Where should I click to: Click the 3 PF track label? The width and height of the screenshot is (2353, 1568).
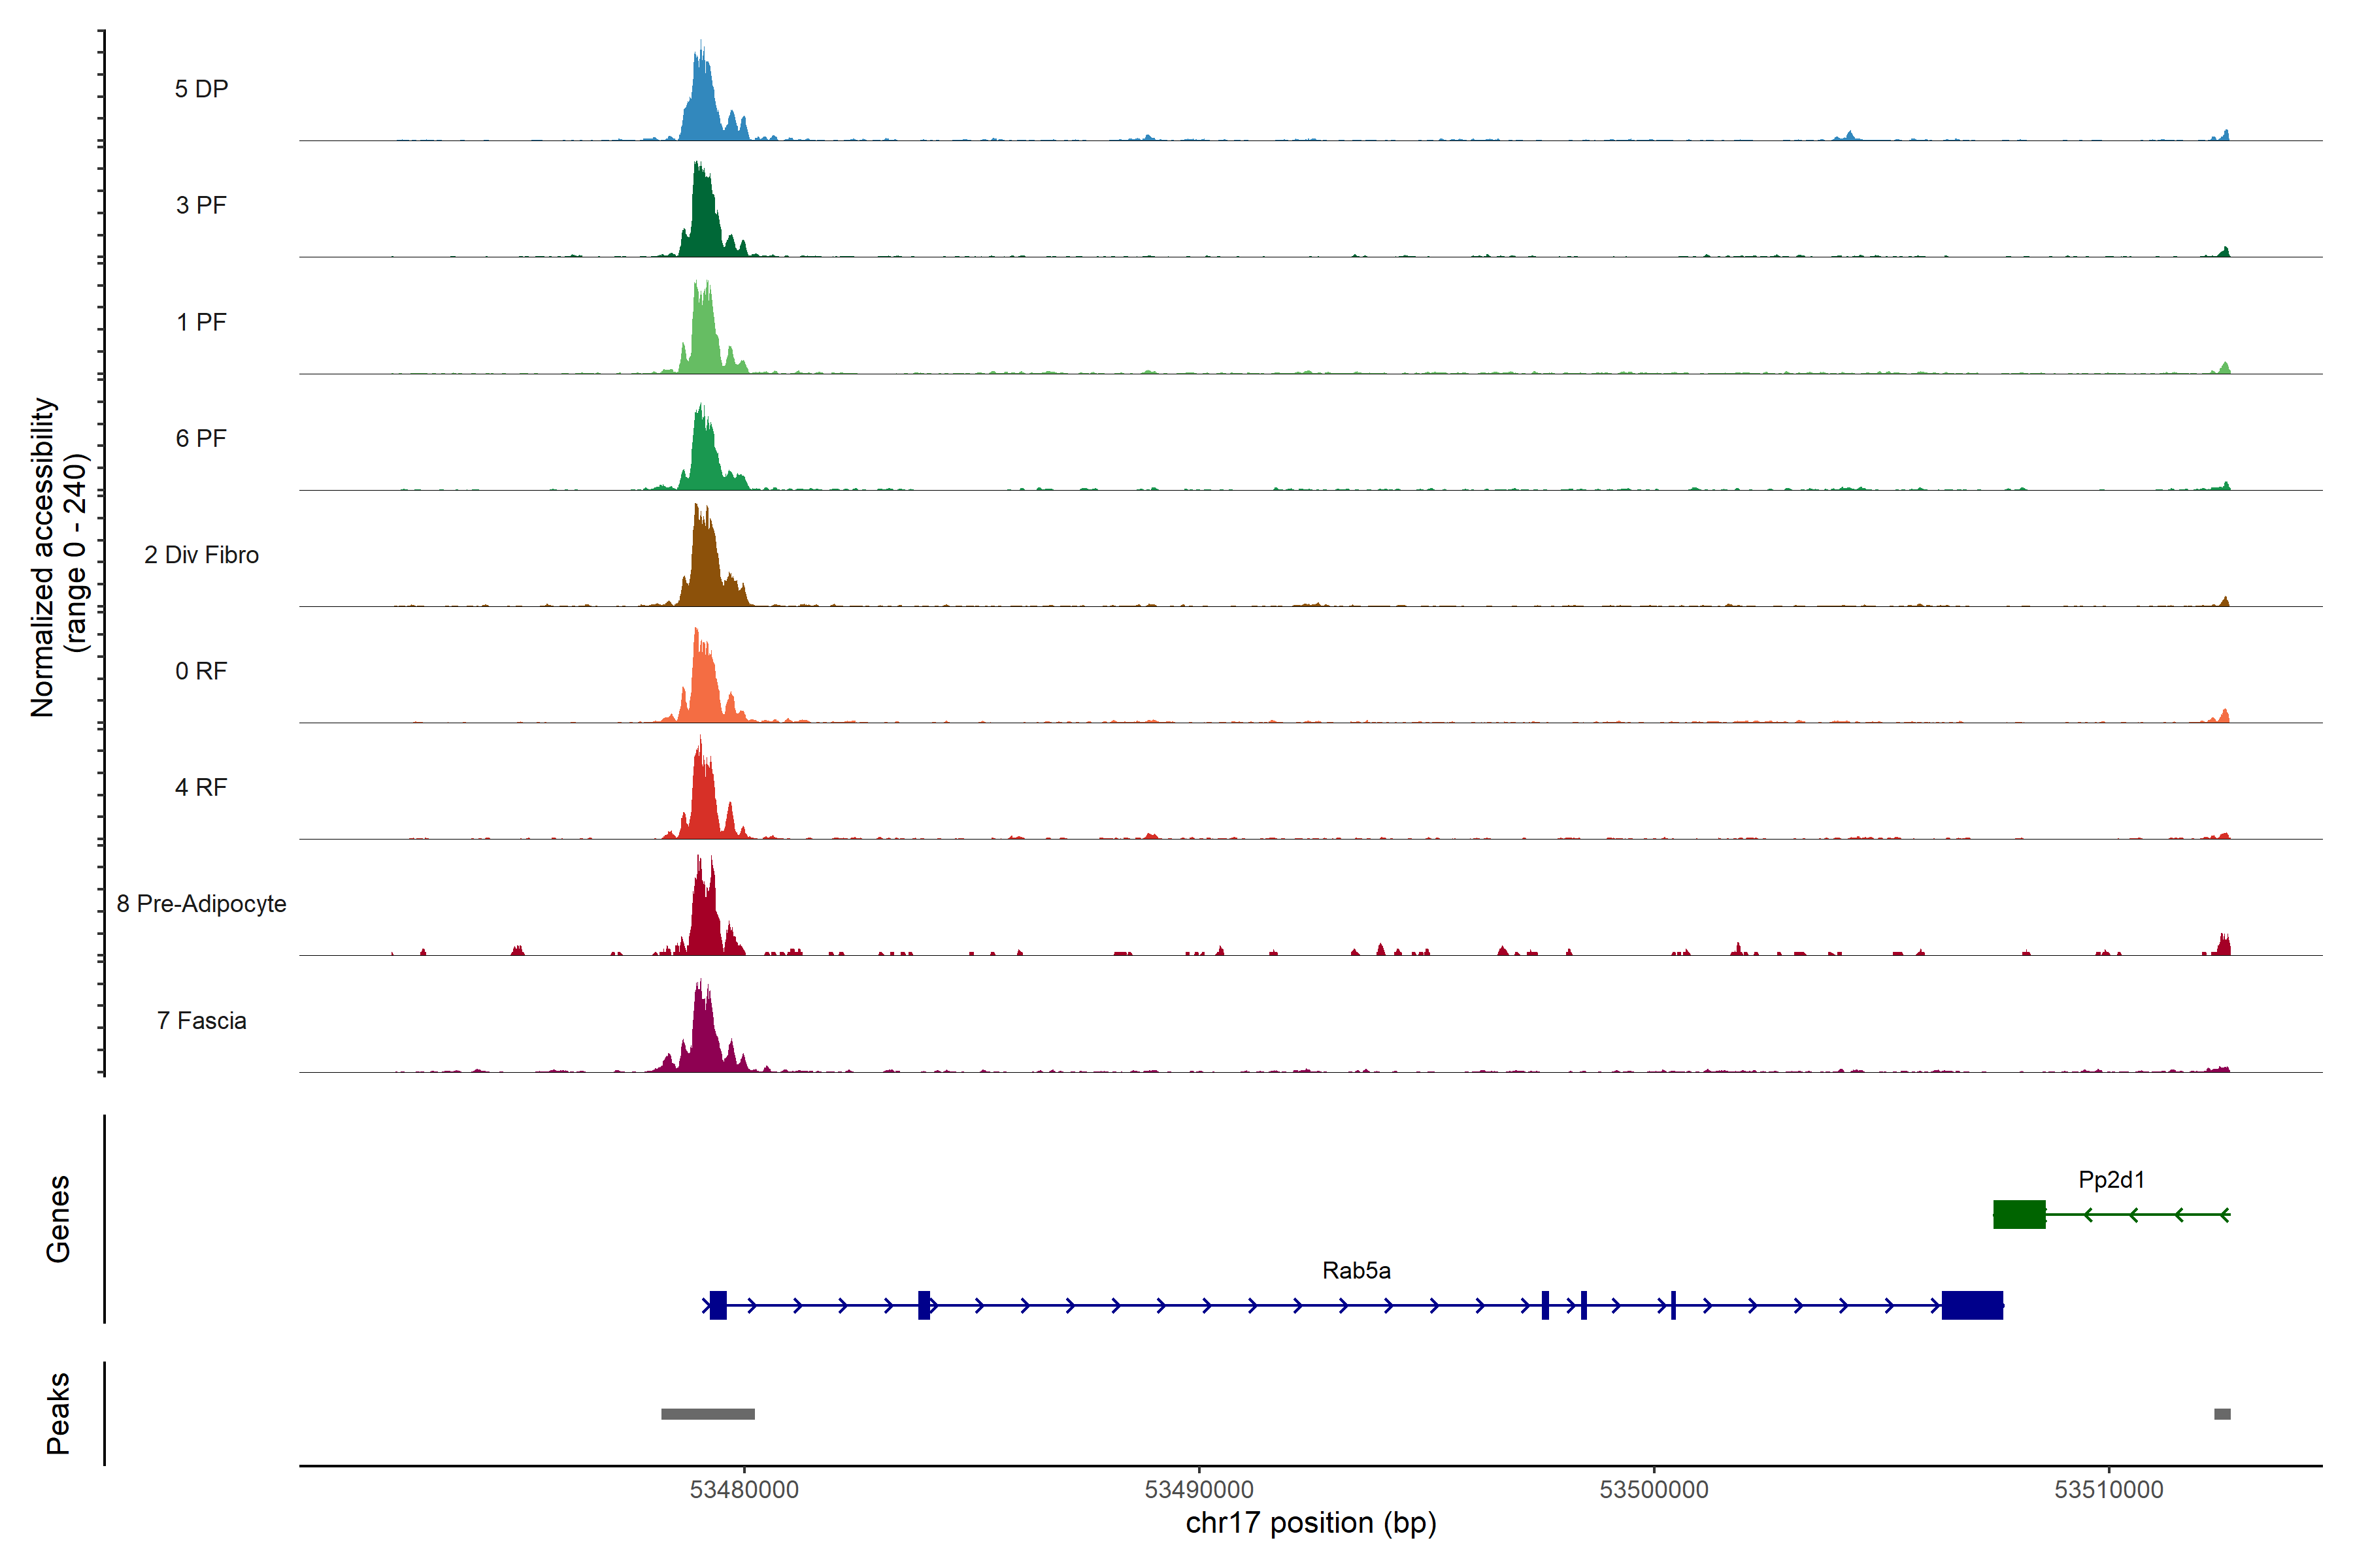click(201, 205)
